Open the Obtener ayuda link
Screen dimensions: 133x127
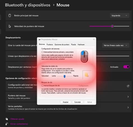pyautogui.click(x=17, y=119)
